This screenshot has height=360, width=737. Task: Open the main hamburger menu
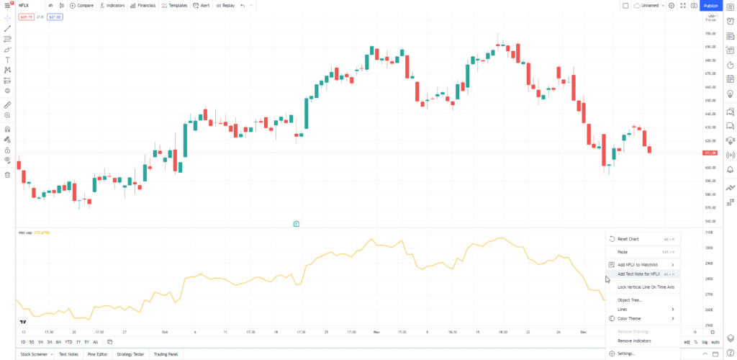[7, 6]
